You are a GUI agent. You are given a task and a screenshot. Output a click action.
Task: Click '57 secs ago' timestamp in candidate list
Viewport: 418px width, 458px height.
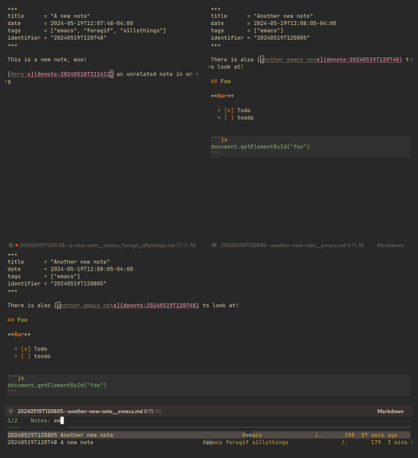[x=379, y=435]
